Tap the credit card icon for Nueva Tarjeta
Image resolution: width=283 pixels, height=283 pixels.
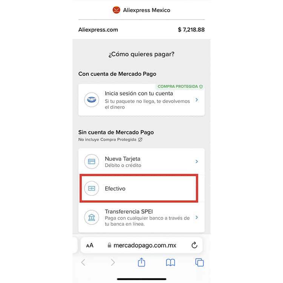[x=92, y=161]
